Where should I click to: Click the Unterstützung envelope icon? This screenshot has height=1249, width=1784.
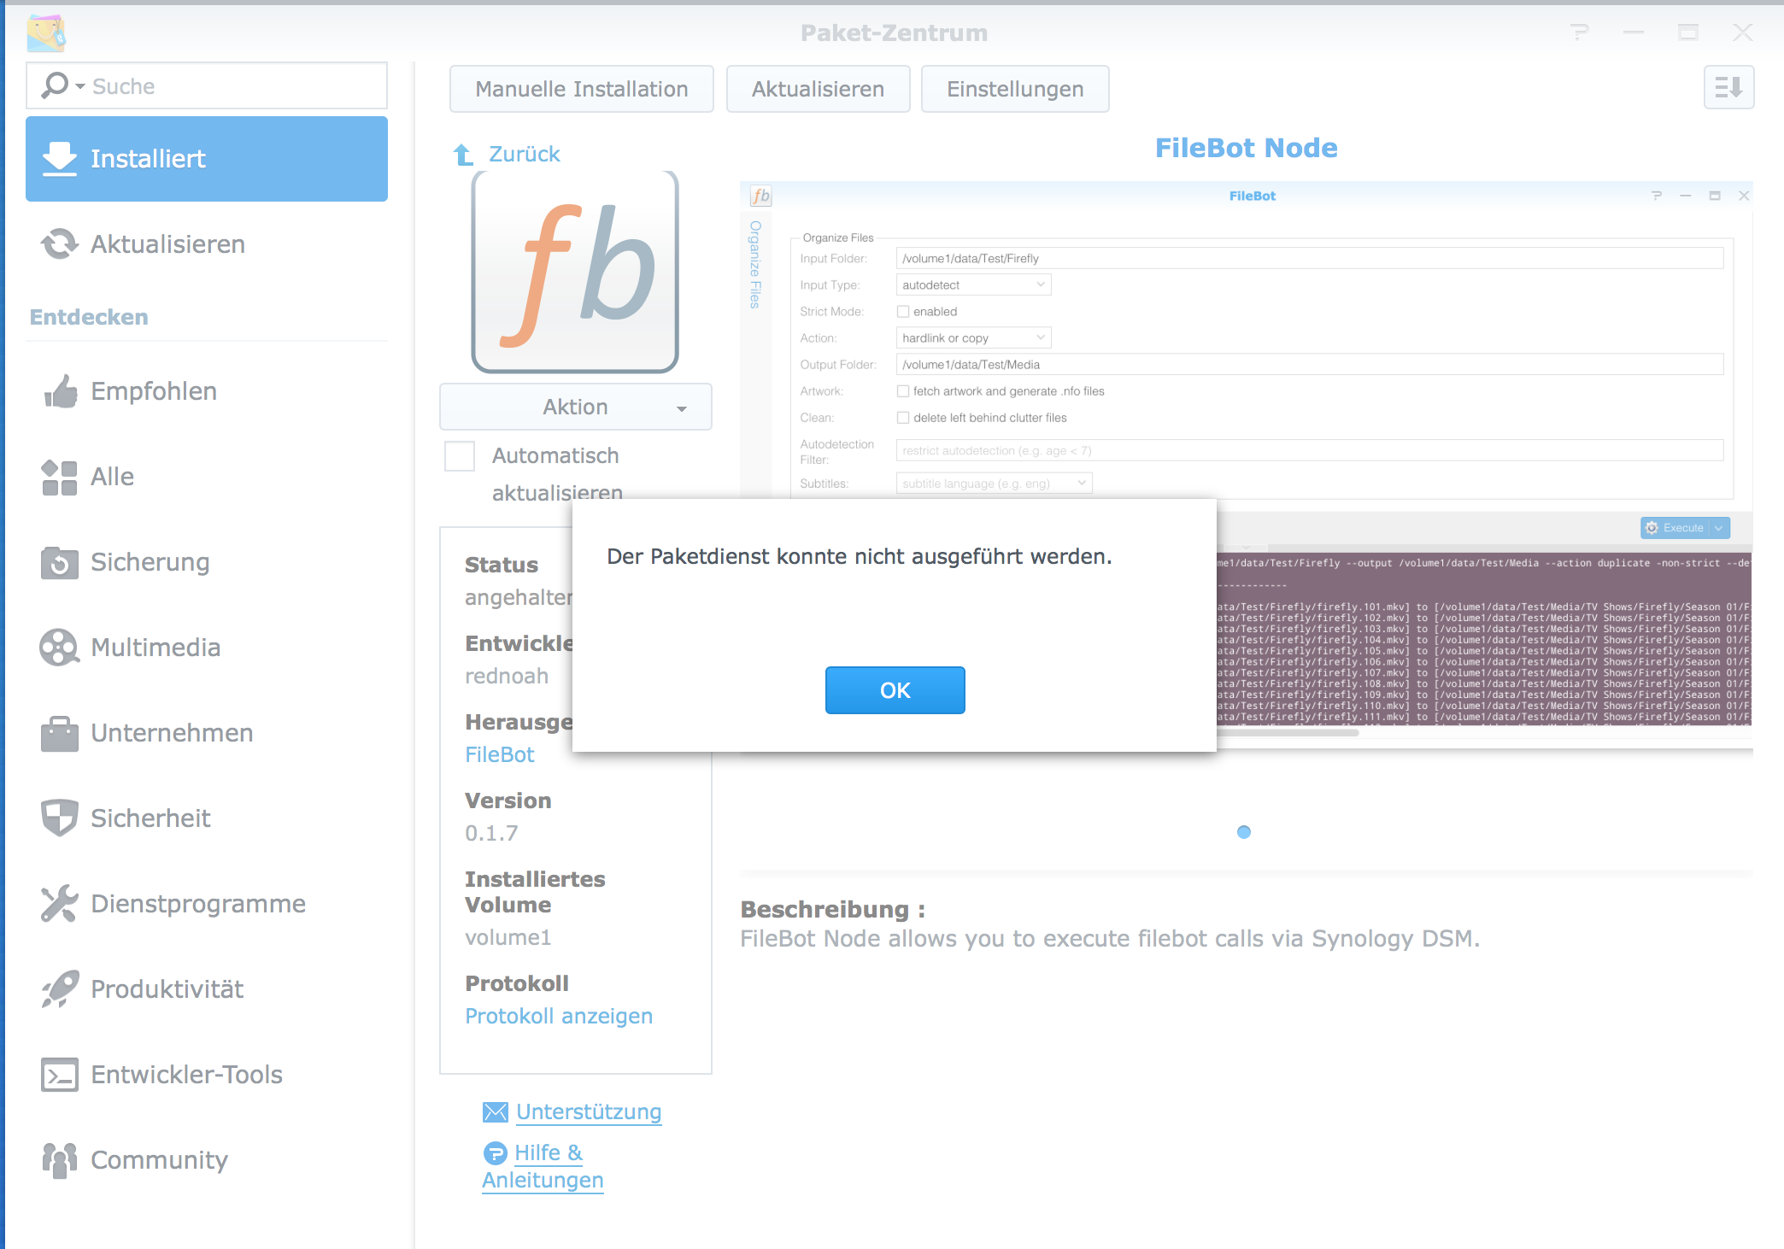[496, 1111]
